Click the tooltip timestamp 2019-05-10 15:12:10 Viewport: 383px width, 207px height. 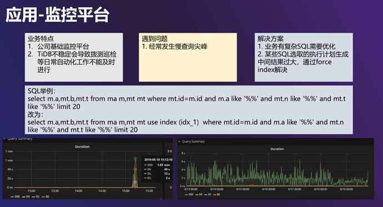[158, 160]
